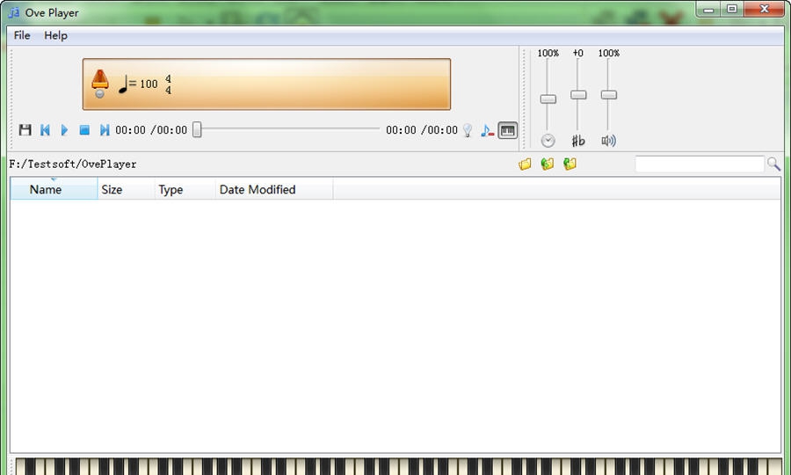791x475 pixels.
Task: Click the music note minus icon
Action: pyautogui.click(x=487, y=130)
